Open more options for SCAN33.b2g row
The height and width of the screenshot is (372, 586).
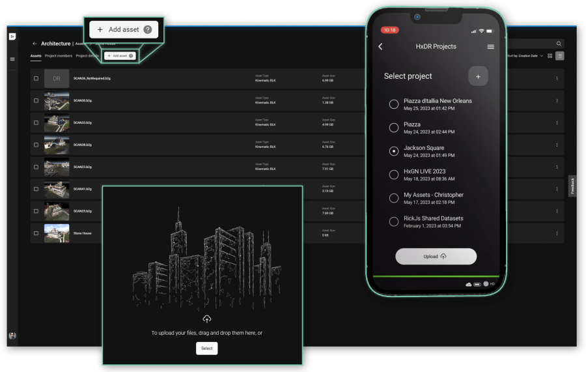557,122
